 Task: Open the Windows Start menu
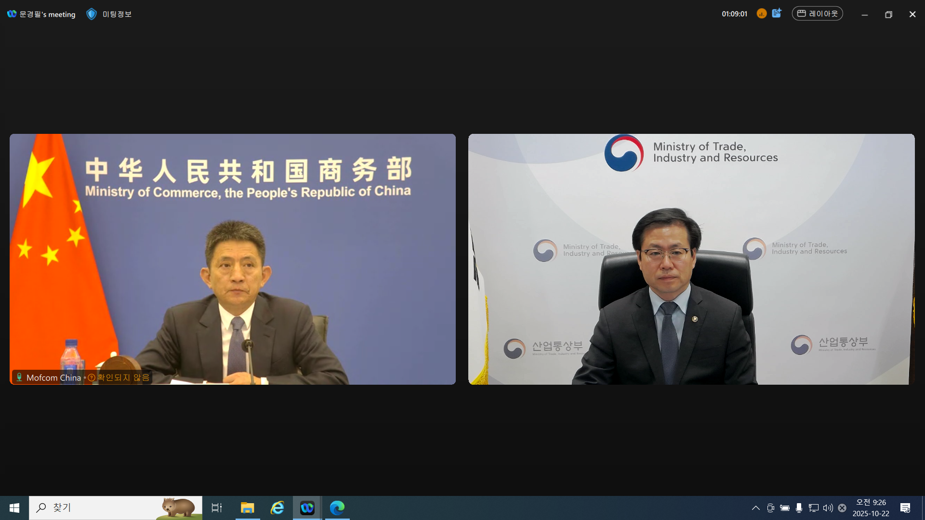(x=14, y=508)
